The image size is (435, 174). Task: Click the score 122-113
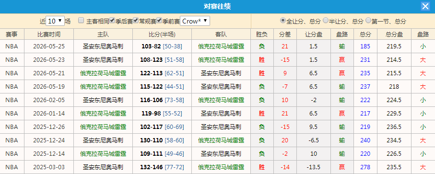pos(152,73)
